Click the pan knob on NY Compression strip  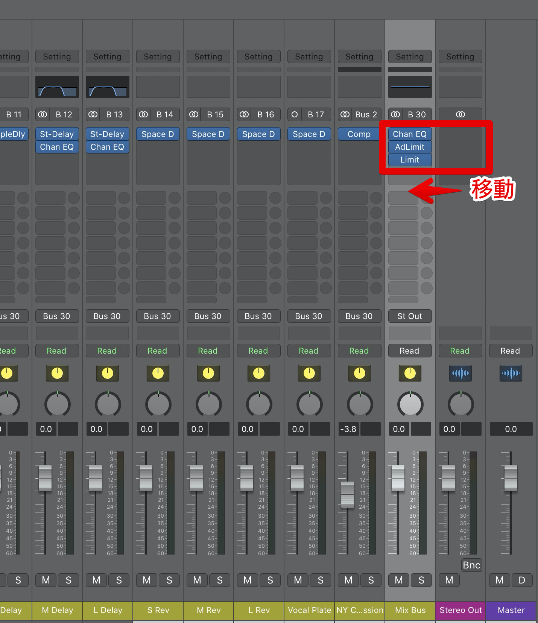[x=360, y=404]
